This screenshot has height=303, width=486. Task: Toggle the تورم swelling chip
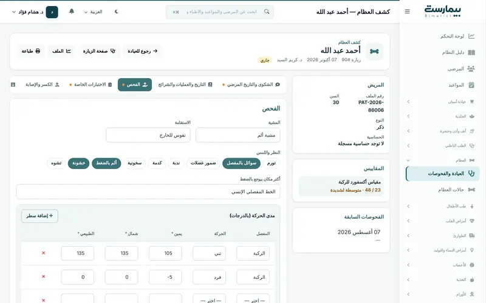click(x=271, y=163)
